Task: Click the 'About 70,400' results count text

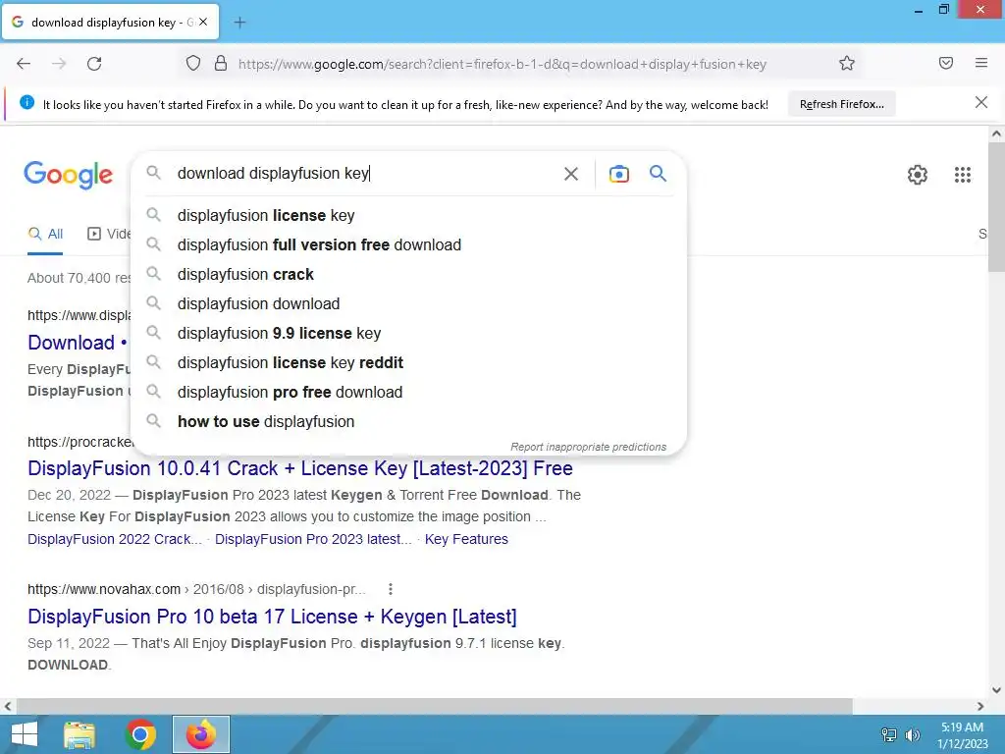Action: point(79,278)
